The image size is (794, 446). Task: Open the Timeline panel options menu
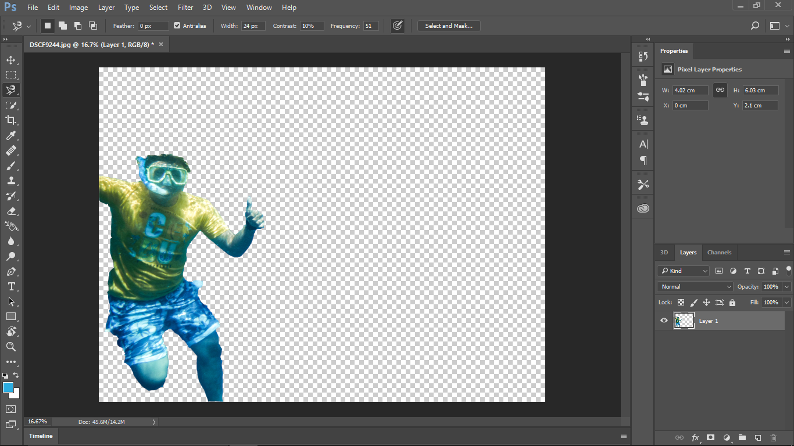point(624,436)
